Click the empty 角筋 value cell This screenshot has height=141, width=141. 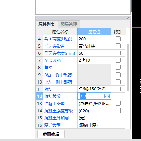pyautogui.click(x=94, y=67)
